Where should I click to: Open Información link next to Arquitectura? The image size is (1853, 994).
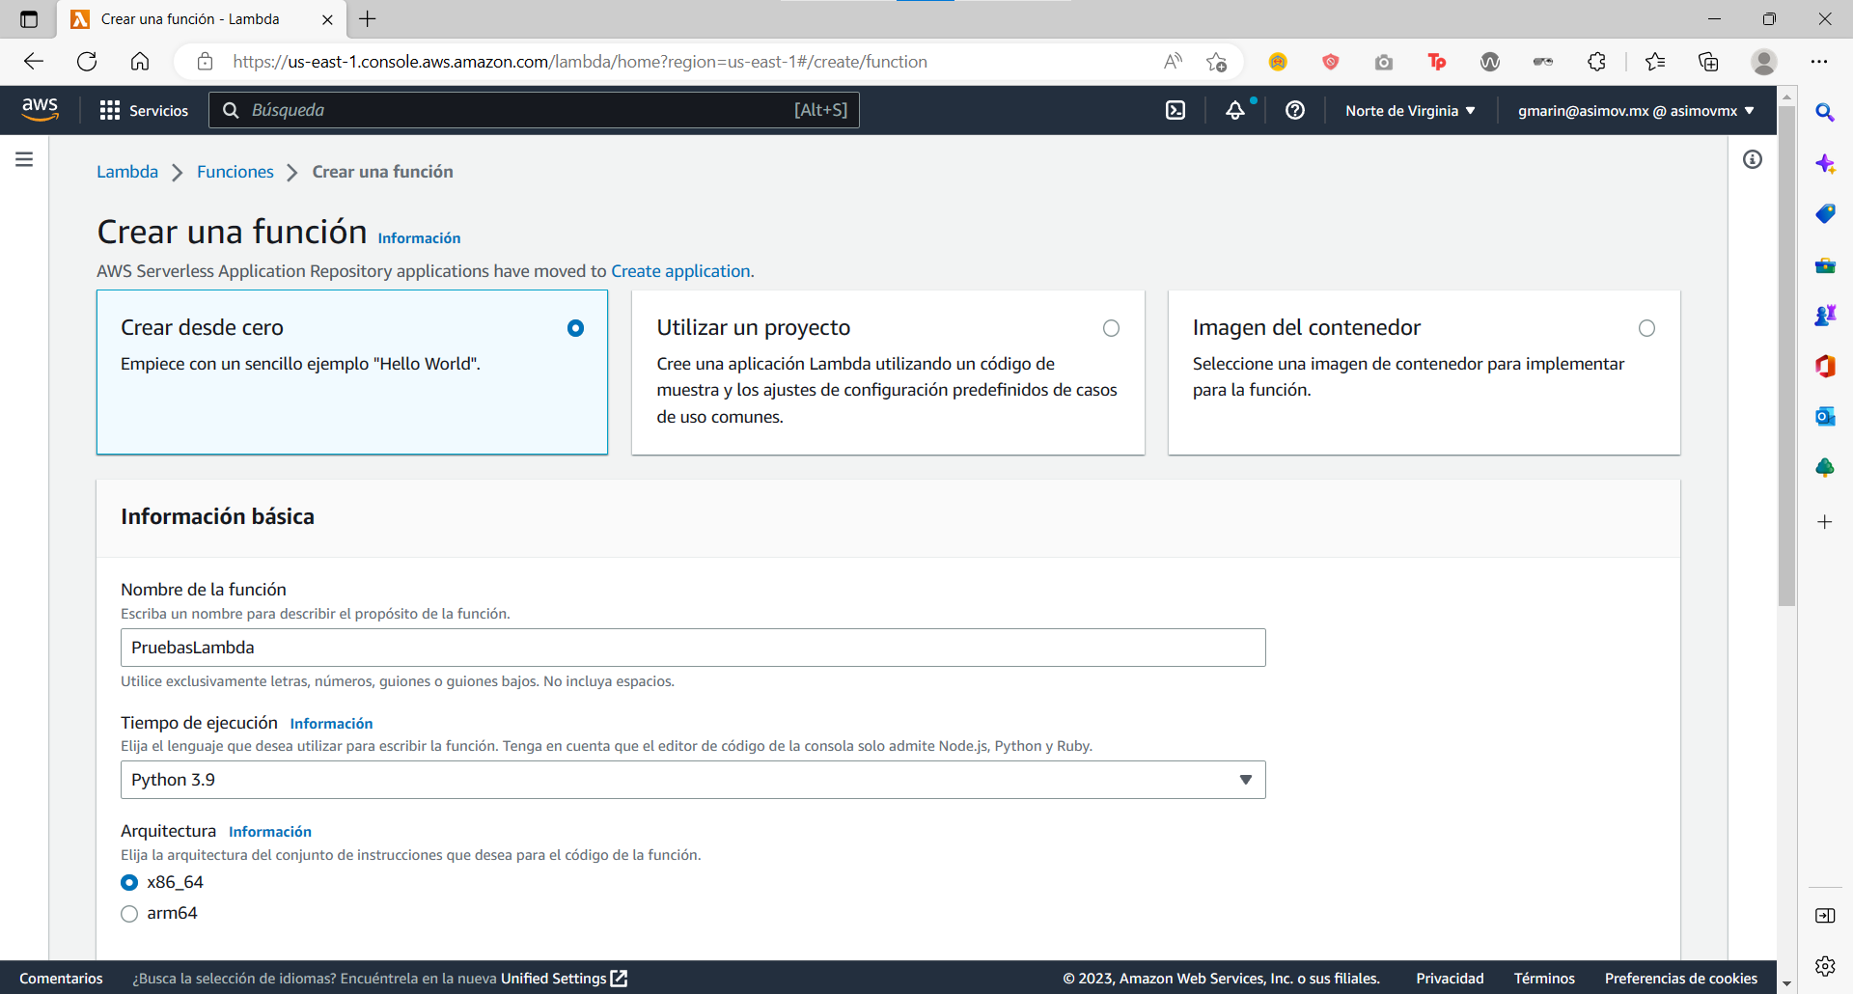(270, 832)
